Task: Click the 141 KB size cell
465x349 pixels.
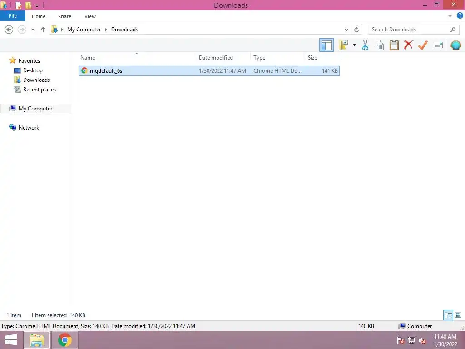Action: point(330,70)
